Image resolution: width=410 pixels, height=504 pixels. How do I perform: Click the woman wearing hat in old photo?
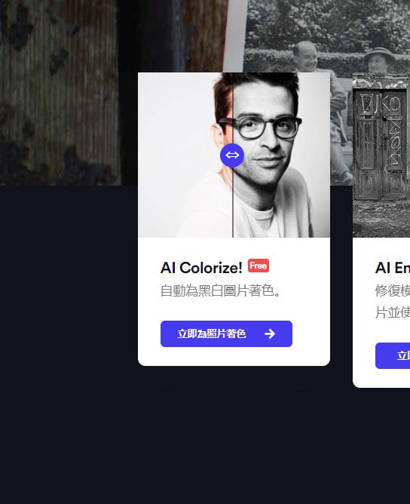click(379, 61)
